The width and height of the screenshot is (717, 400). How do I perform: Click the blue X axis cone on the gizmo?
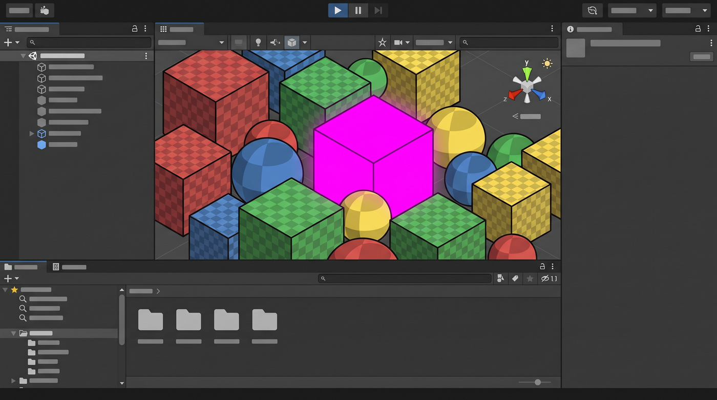(x=538, y=95)
